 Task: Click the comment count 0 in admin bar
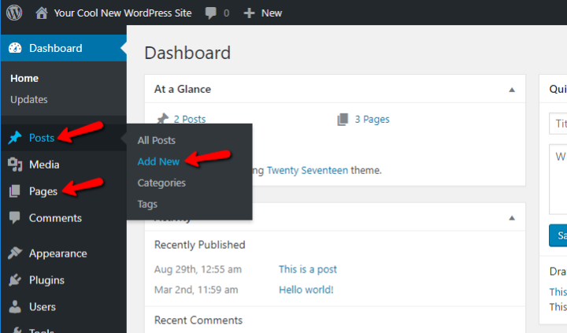coord(226,13)
